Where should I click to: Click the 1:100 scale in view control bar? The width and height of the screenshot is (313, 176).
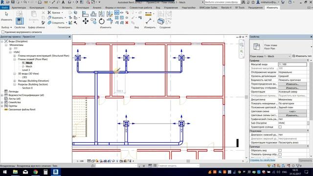pos(80,161)
